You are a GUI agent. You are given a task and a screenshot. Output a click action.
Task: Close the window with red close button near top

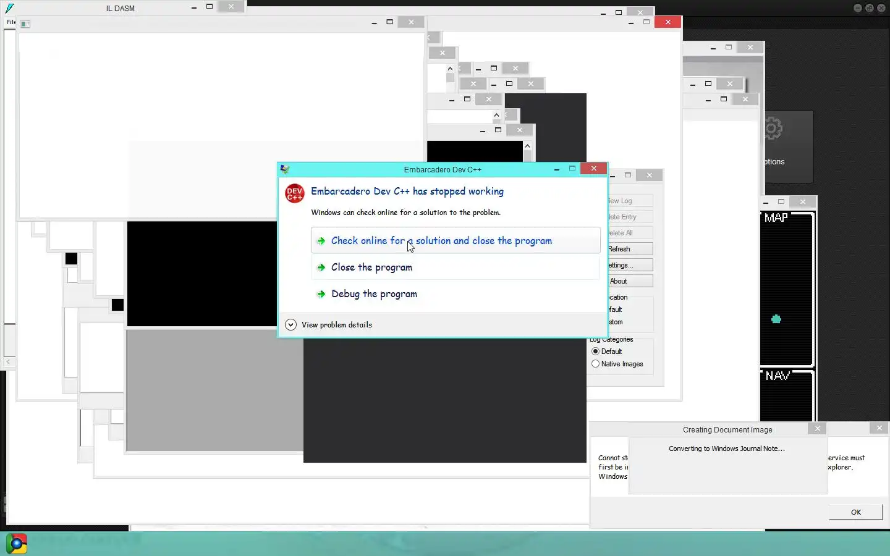[667, 22]
